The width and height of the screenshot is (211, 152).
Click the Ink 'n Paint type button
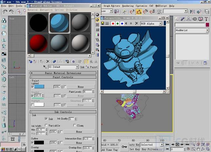click(x=89, y=67)
